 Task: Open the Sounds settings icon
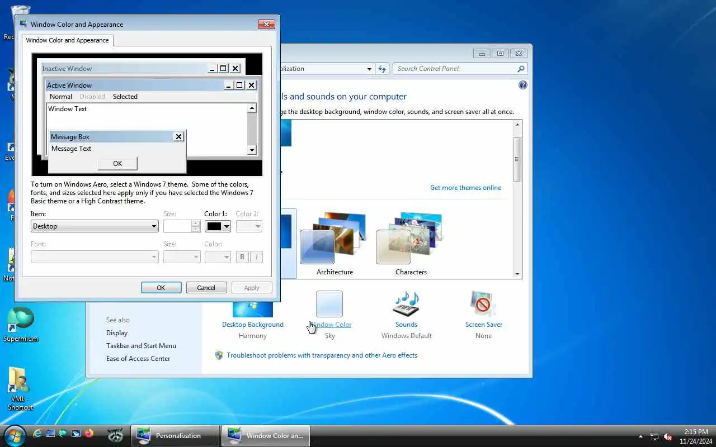pyautogui.click(x=406, y=304)
